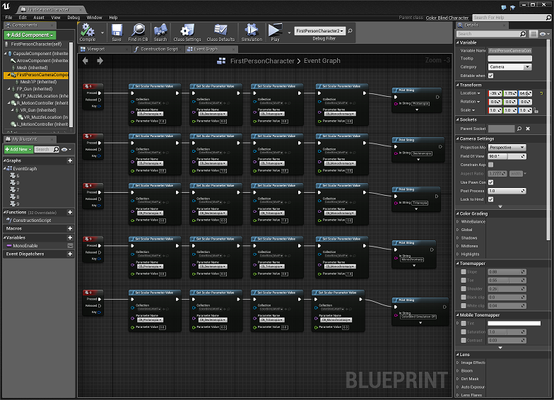Expand the WhiteBalance section in Color Grading
Viewport: 554px width, 400px height.
[458, 222]
